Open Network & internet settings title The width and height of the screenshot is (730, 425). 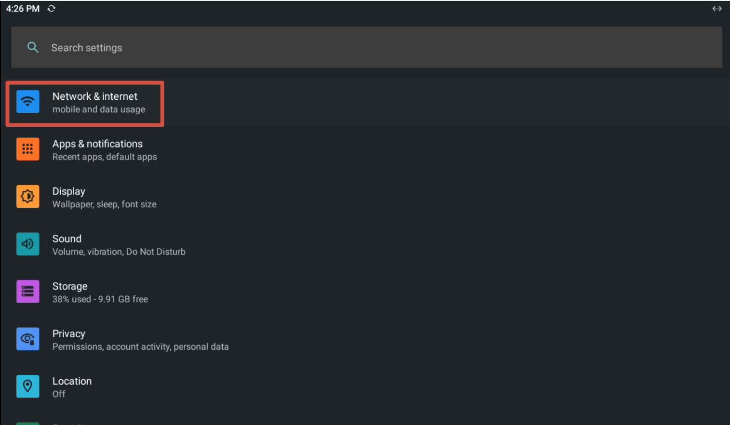(x=95, y=96)
